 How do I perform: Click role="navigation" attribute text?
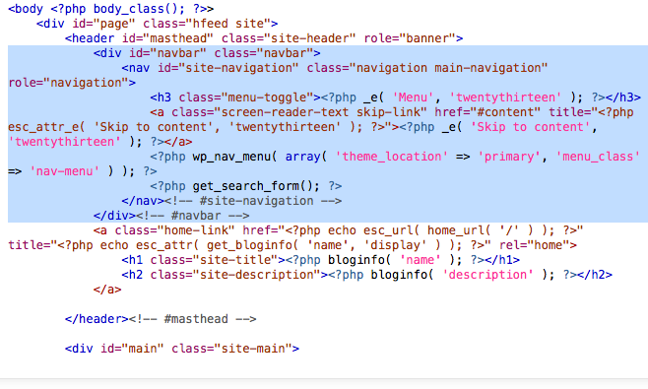pyautogui.click(x=68, y=83)
